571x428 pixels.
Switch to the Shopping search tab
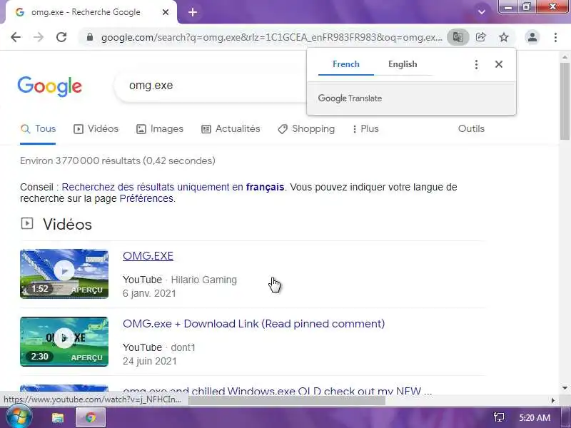pyautogui.click(x=306, y=129)
